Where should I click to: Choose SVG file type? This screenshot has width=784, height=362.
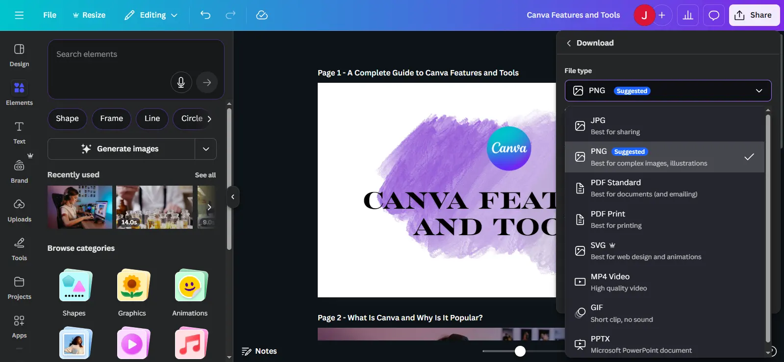pyautogui.click(x=664, y=251)
